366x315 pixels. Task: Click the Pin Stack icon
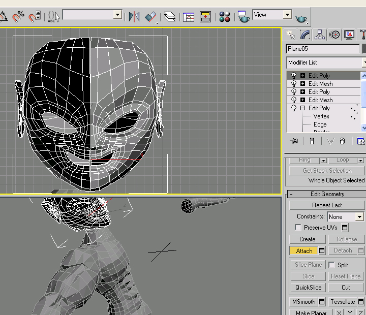293,141
